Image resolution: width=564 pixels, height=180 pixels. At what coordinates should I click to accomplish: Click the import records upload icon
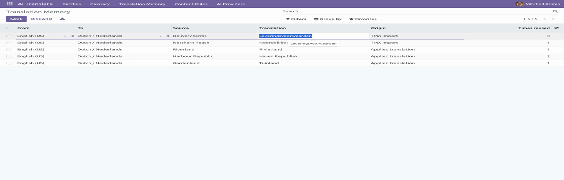coord(62,19)
